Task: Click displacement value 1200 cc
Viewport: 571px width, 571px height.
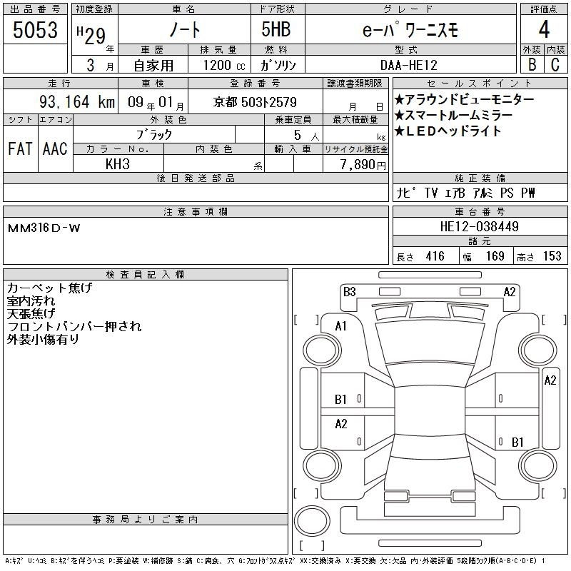Action: tap(224, 66)
